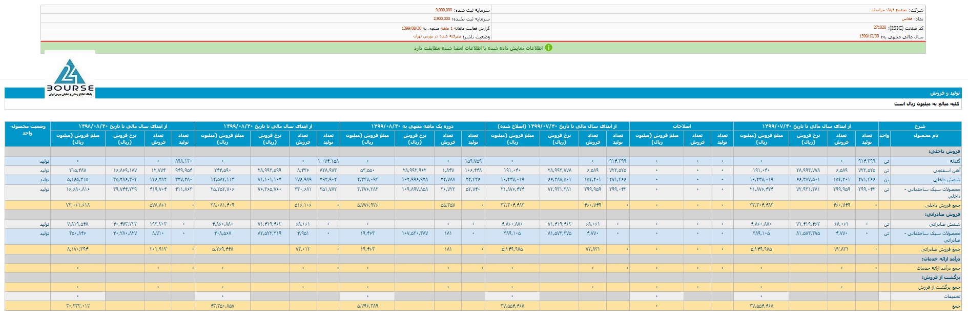This screenshot has height=321, width=968.
Task: Click the row label "جمع فروش داخلی"
Action: [942, 205]
